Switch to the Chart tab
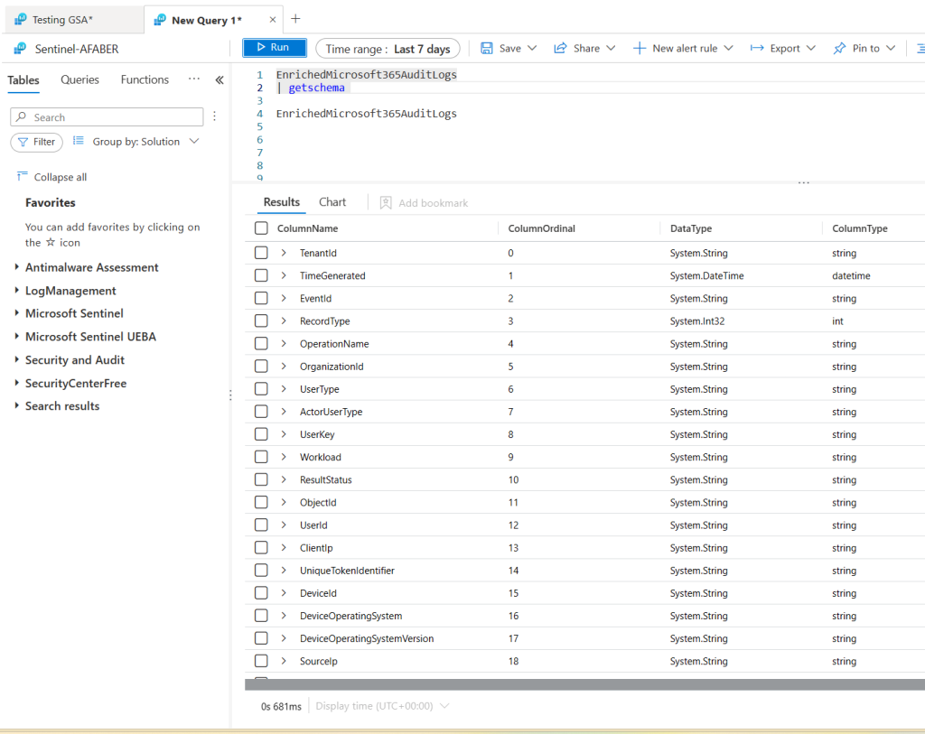 (332, 202)
